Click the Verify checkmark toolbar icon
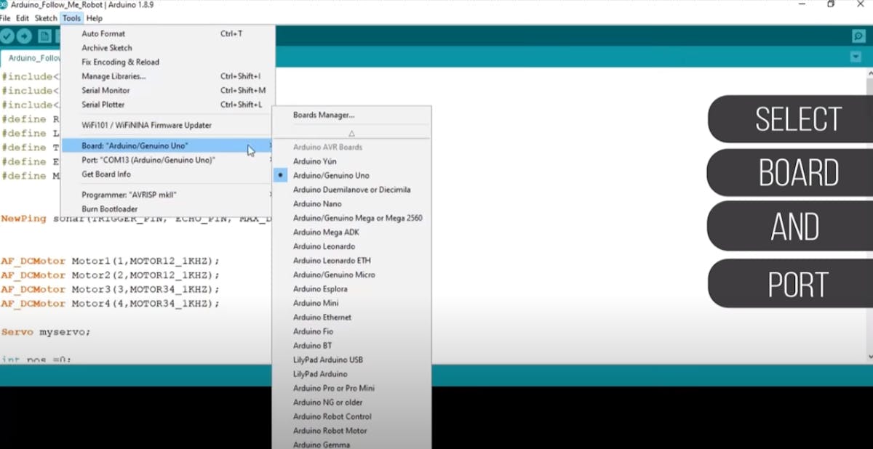This screenshot has width=873, height=449. coord(7,36)
